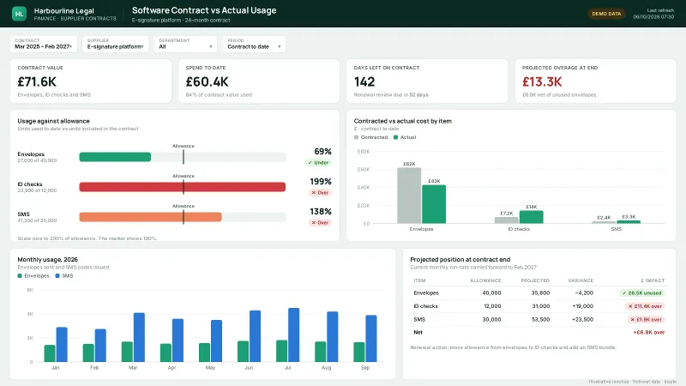Click the ALLOWANCE column header
The image size is (686, 386).
coord(485,280)
